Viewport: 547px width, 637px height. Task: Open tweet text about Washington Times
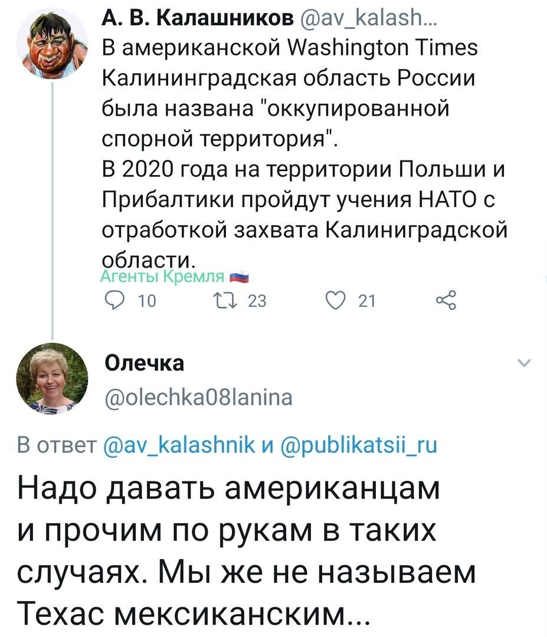pos(304,154)
